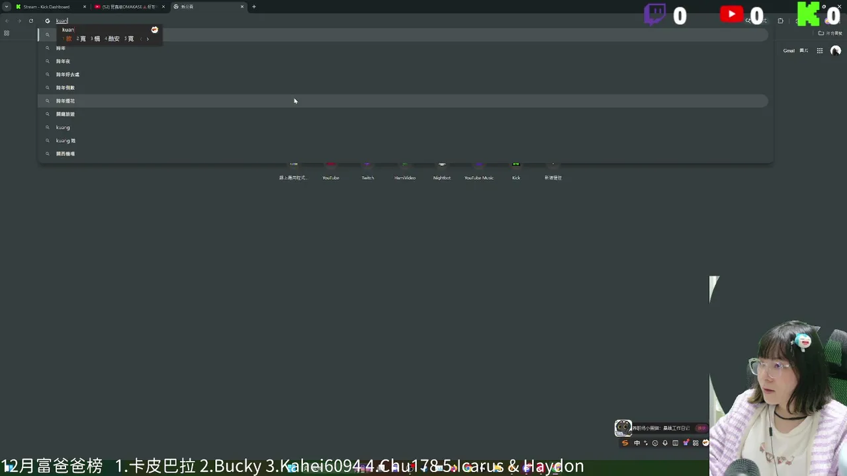Open the tab search dropdown chevron
The height and width of the screenshot is (476, 847).
pos(7,7)
